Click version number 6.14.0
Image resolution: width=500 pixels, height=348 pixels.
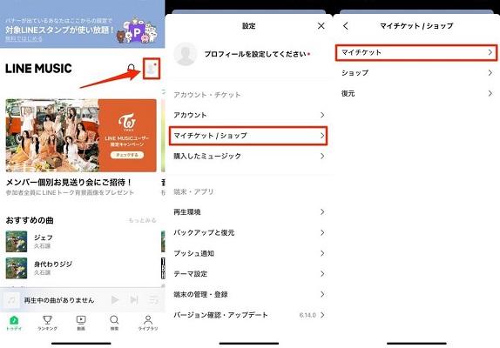coord(307,315)
